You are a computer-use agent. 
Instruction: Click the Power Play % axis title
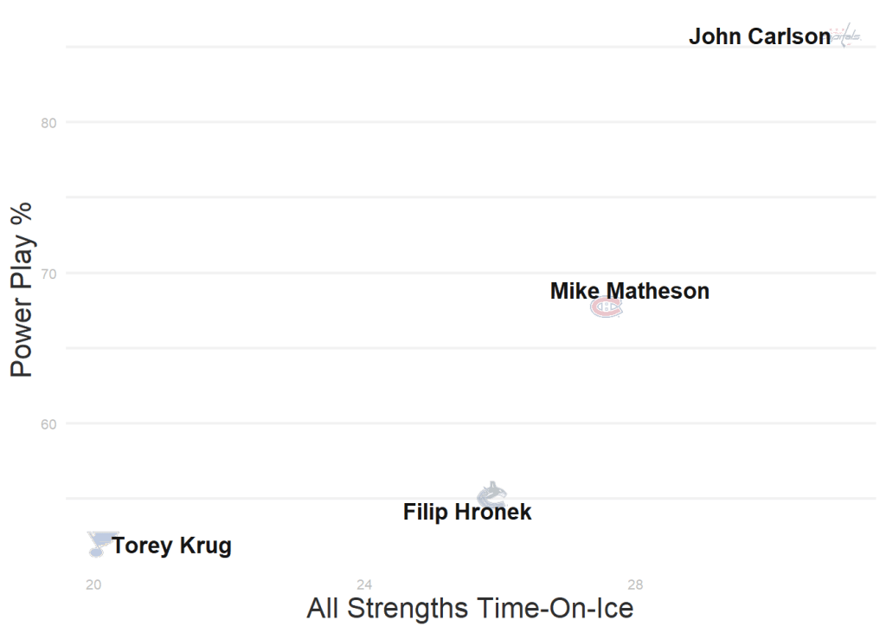click(22, 289)
